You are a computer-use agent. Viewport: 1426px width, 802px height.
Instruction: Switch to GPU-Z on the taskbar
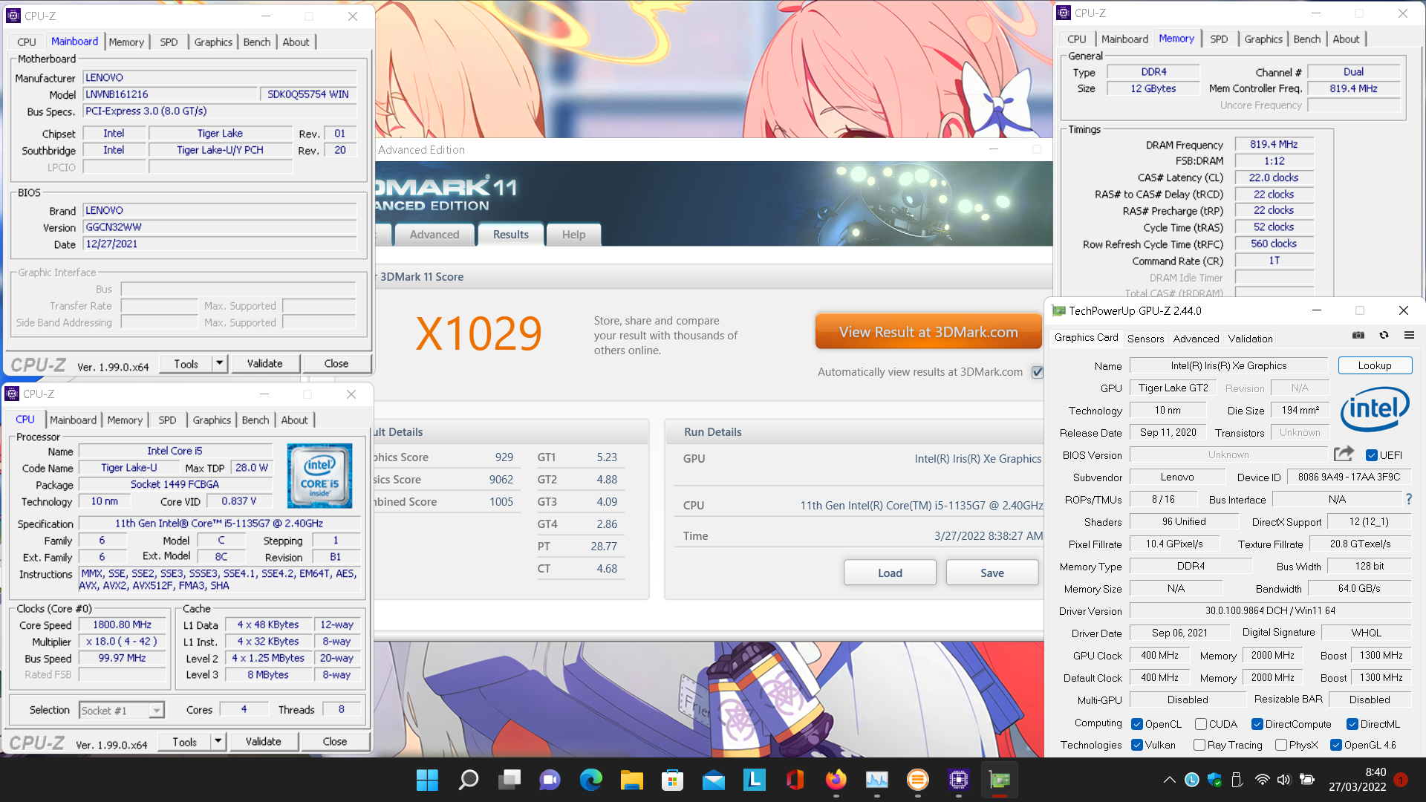click(x=1000, y=780)
